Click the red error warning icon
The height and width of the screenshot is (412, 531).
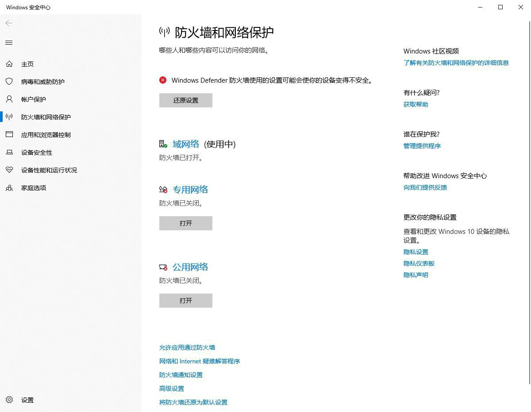tap(163, 80)
